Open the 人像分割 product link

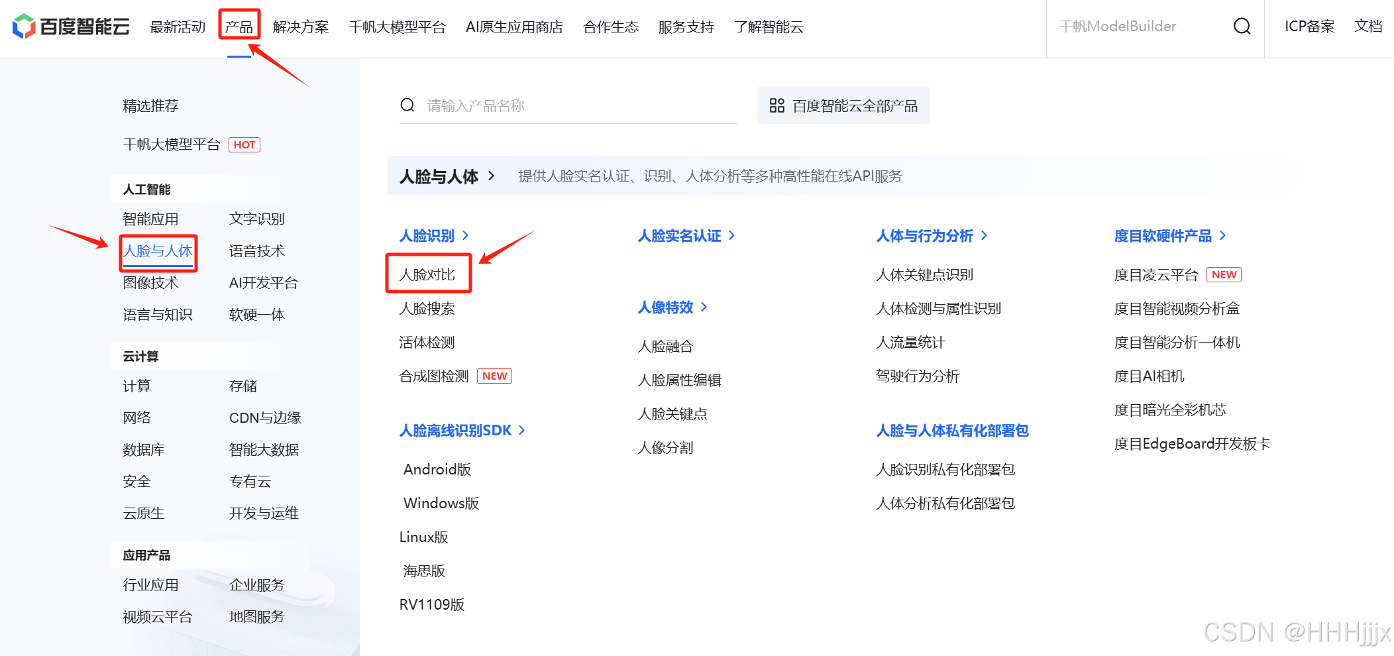point(665,448)
